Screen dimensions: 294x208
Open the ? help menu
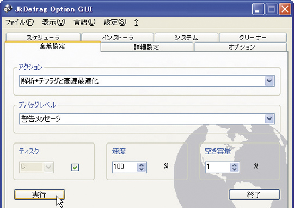(x=136, y=22)
